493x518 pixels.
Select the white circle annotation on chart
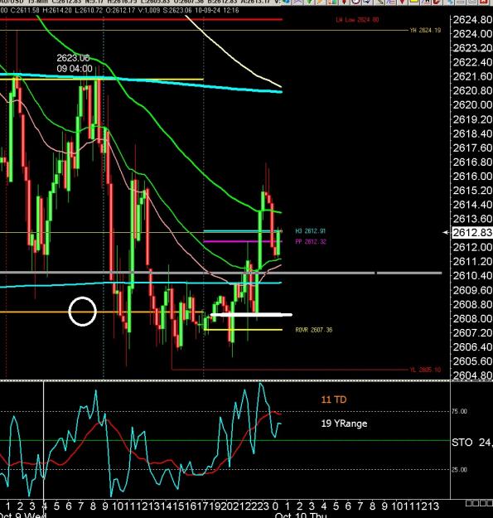click(x=83, y=311)
